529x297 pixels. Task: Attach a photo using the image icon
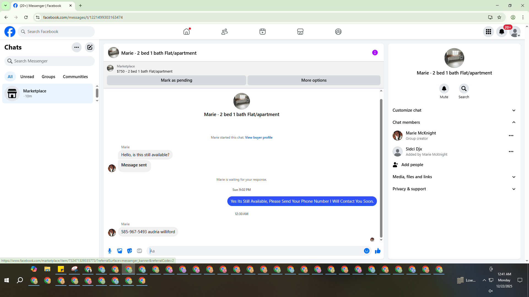(120, 251)
